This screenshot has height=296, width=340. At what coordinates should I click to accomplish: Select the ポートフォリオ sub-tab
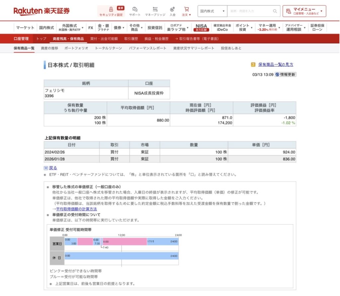click(76, 48)
